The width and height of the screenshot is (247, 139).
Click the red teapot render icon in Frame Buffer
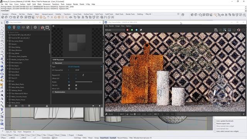click(x=239, y=30)
